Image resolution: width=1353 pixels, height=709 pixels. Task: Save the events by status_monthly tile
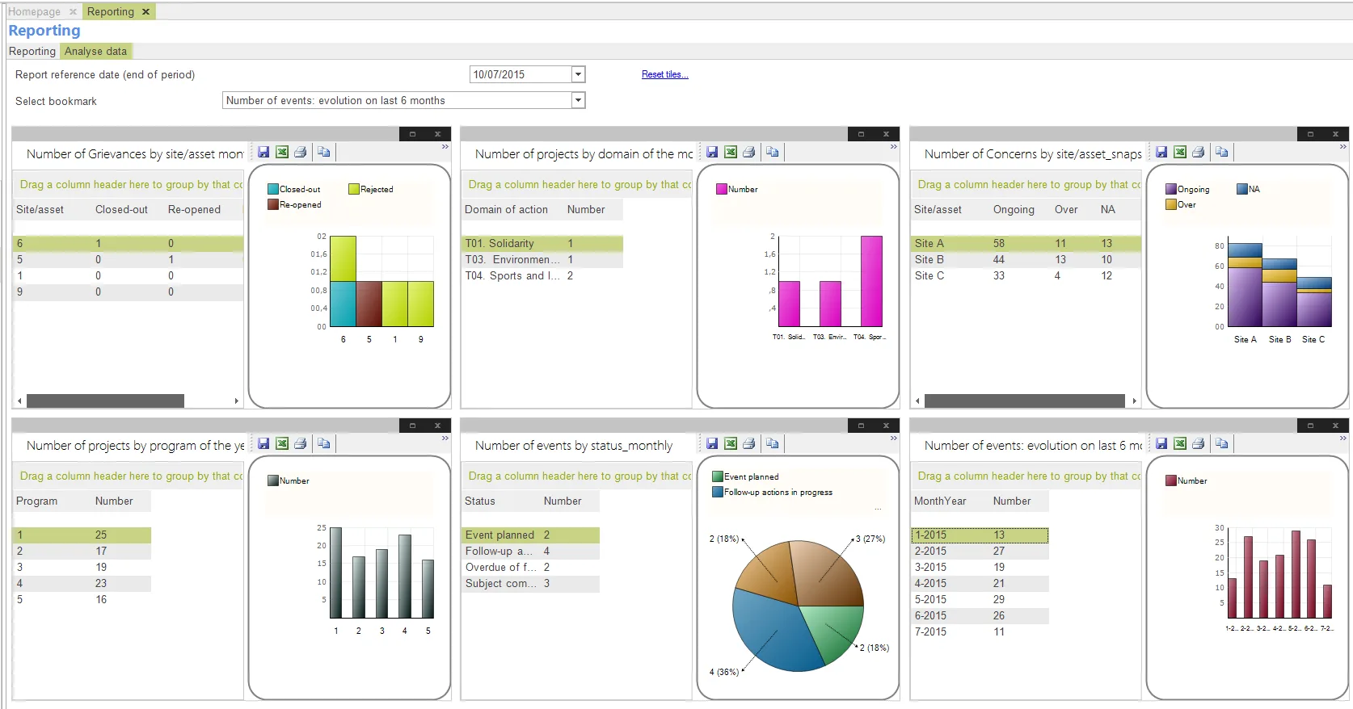pyautogui.click(x=712, y=443)
